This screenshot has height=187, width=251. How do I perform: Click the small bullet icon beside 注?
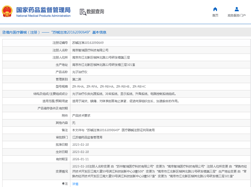point(63,184)
